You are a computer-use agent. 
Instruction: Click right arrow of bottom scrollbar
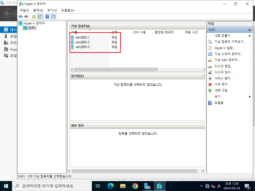tap(203, 171)
